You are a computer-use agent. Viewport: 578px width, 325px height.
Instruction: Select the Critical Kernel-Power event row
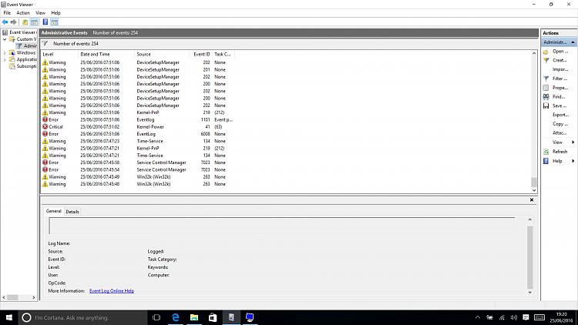pyautogui.click(x=131, y=126)
